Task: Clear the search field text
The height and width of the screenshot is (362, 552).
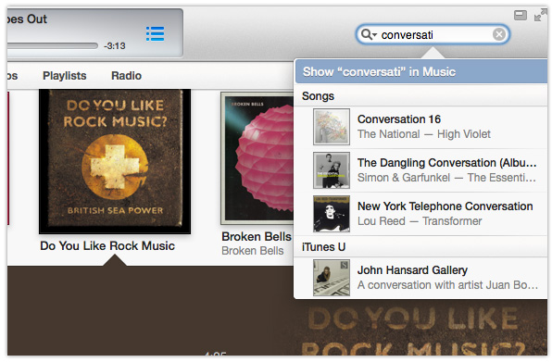Action: pos(499,34)
